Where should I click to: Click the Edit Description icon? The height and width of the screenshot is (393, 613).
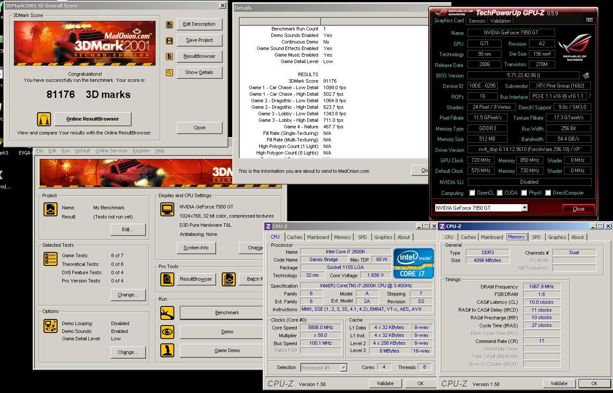(x=169, y=25)
